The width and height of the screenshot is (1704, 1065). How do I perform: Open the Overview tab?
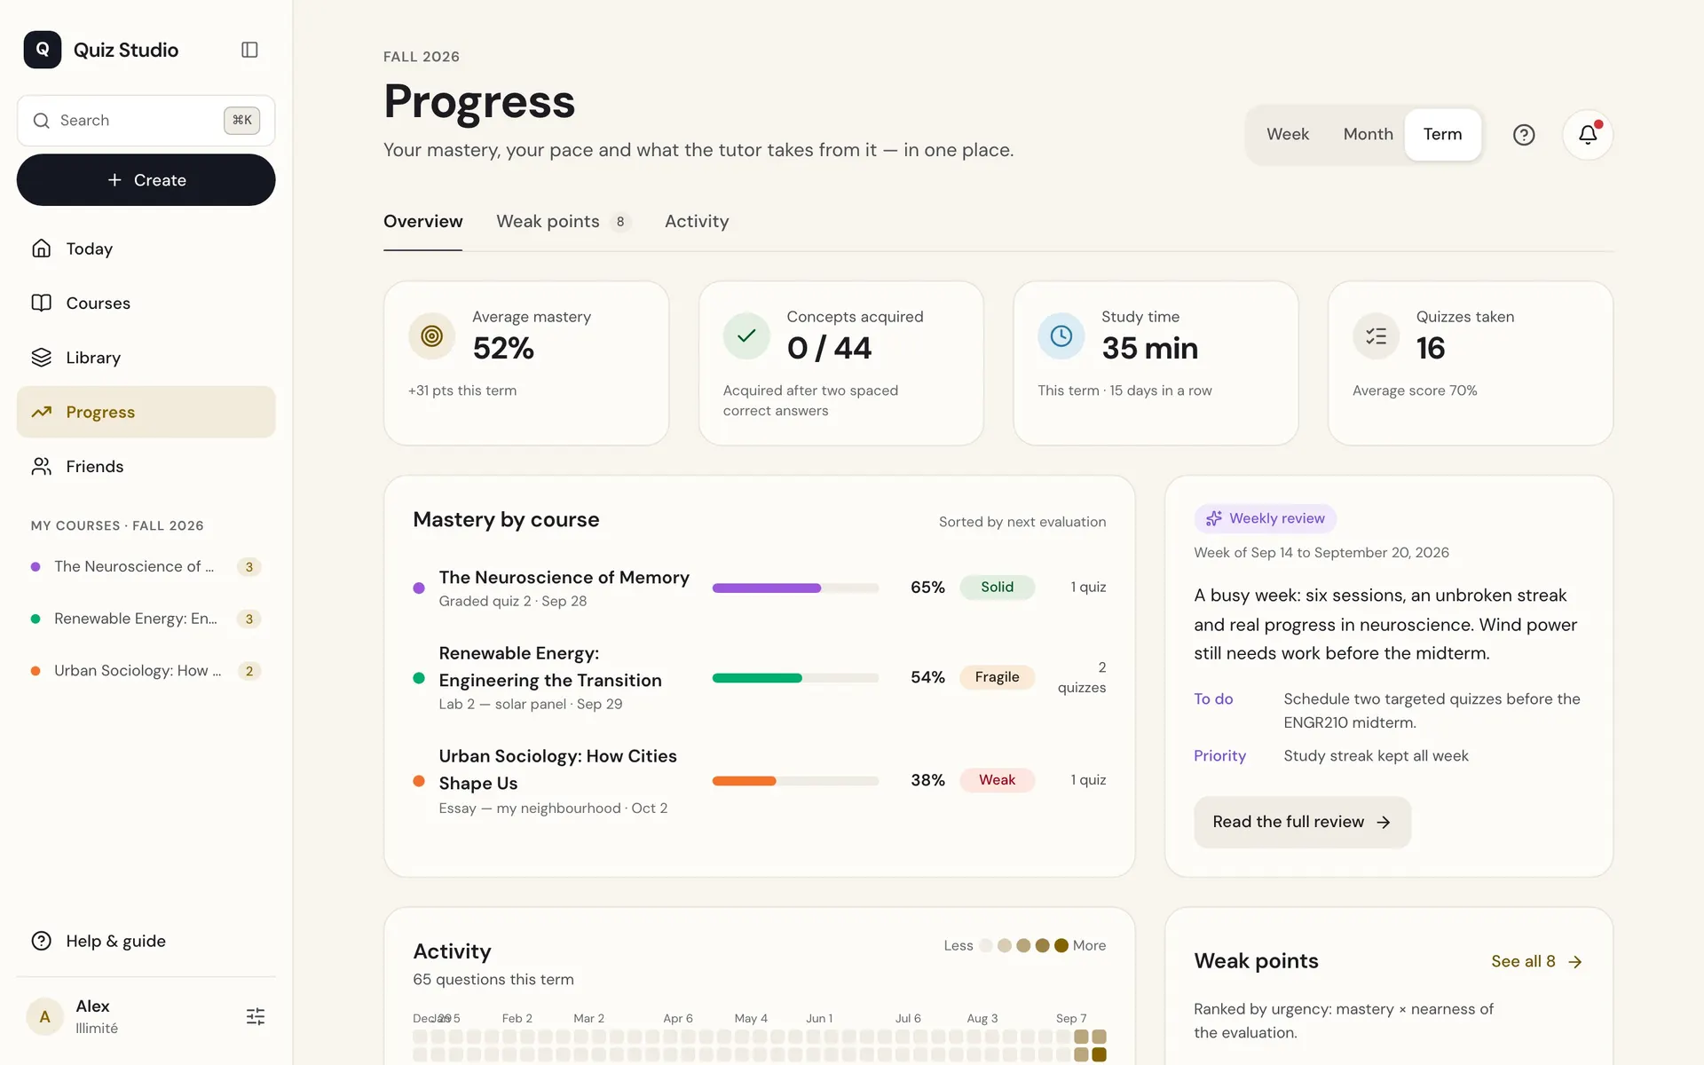coord(422,221)
